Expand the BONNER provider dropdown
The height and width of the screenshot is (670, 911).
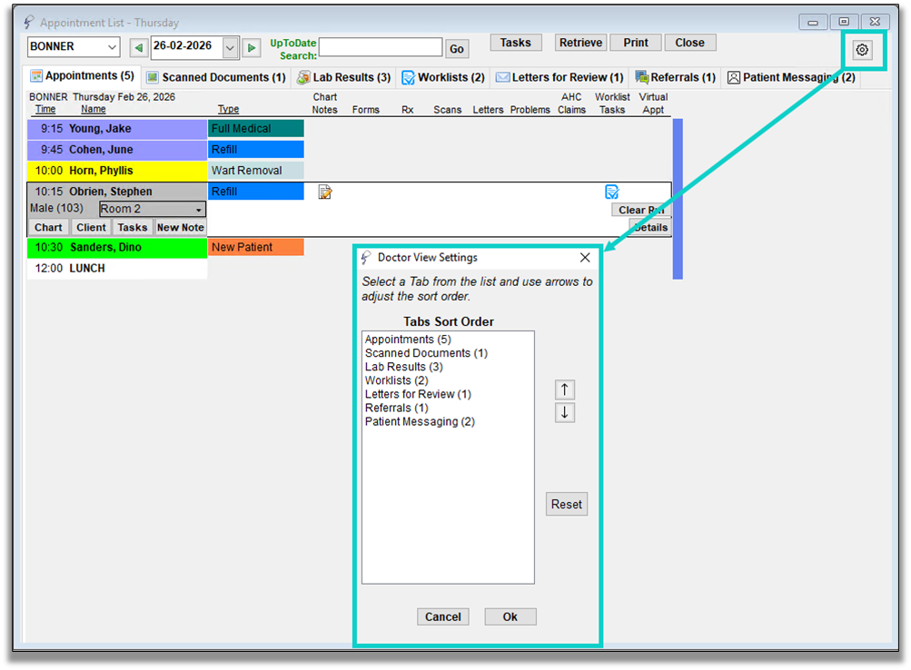point(112,47)
